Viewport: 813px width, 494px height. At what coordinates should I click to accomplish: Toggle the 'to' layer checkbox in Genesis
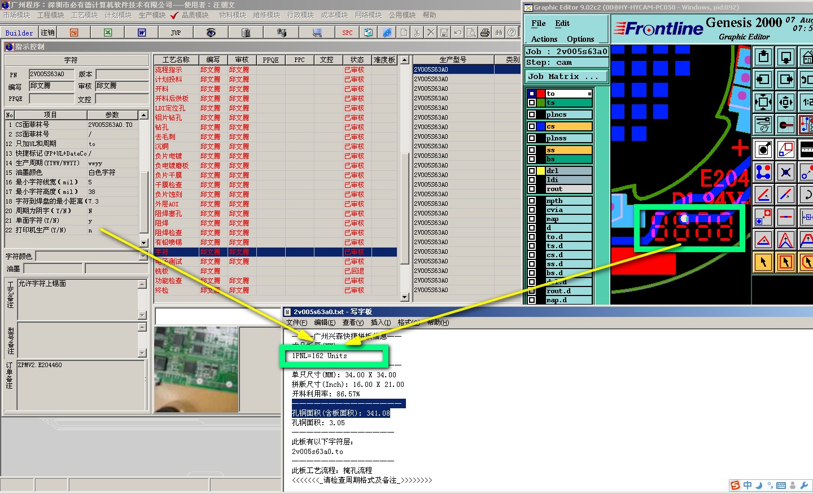tap(532, 94)
